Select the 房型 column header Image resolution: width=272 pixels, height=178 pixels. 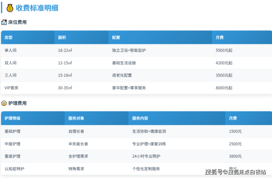click(x=8, y=37)
